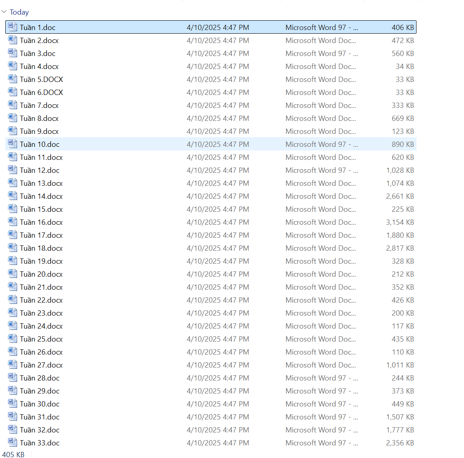
Task: Collapse the Today group chevron
Action: pyautogui.click(x=4, y=12)
